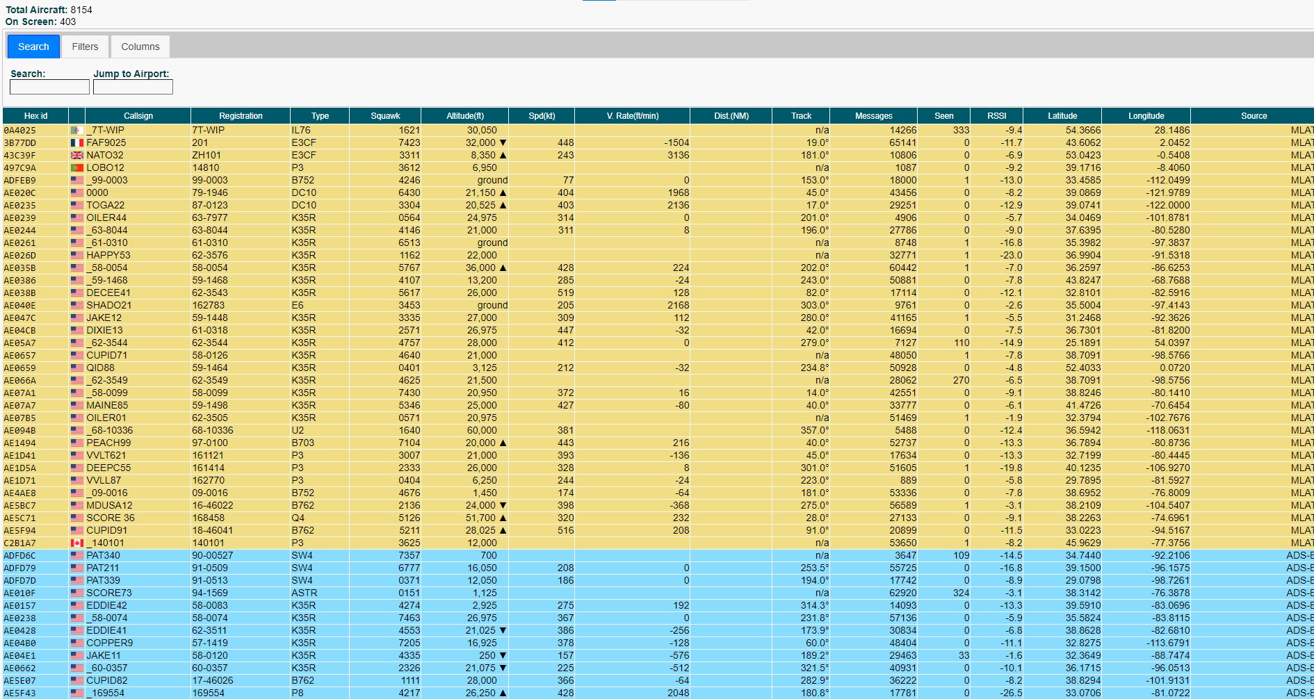Sort table by Altitude(ft) column header
1314x699 pixels.
(465, 116)
